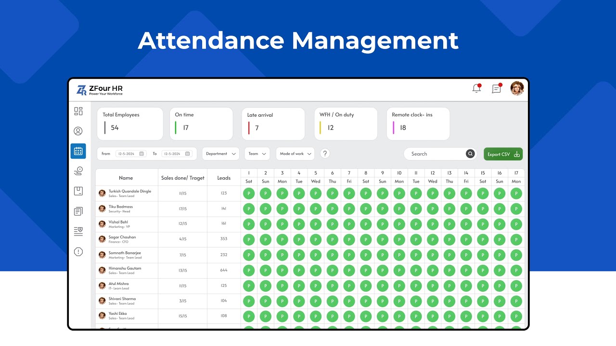The image size is (616, 346).
Task: Click the Search input field
Action: (x=440, y=154)
